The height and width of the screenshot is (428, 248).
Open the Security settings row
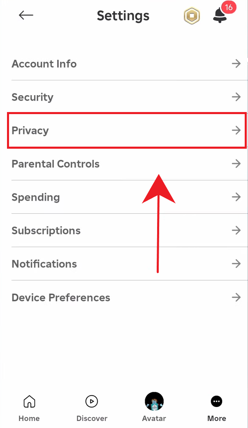[32, 97]
